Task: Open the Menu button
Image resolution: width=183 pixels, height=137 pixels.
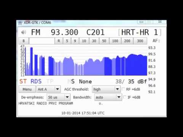Action: pos(27,89)
